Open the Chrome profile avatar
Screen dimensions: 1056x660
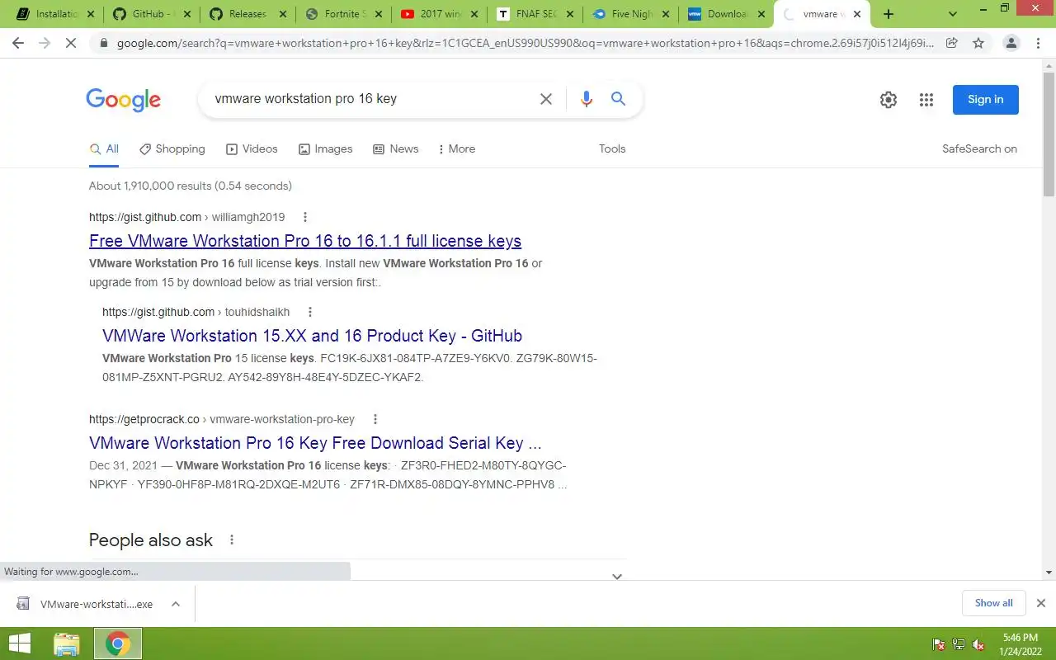pyautogui.click(x=1011, y=43)
